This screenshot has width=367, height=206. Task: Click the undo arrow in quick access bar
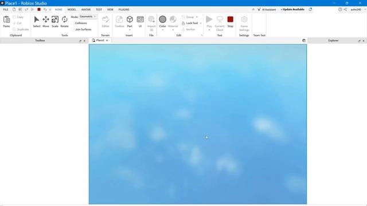pos(45,10)
